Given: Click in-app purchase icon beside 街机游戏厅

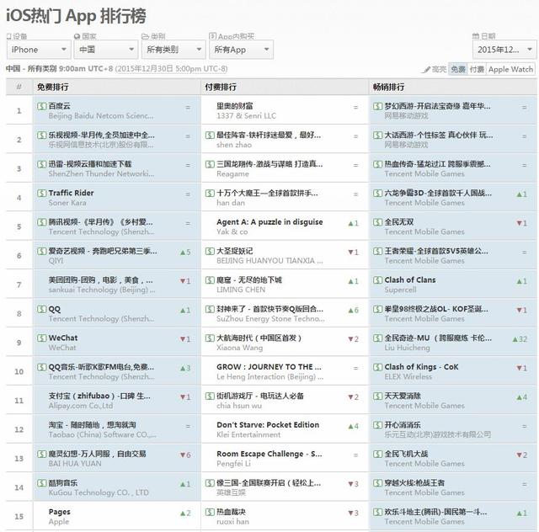Looking at the screenshot, I should pyautogui.click(x=210, y=396).
